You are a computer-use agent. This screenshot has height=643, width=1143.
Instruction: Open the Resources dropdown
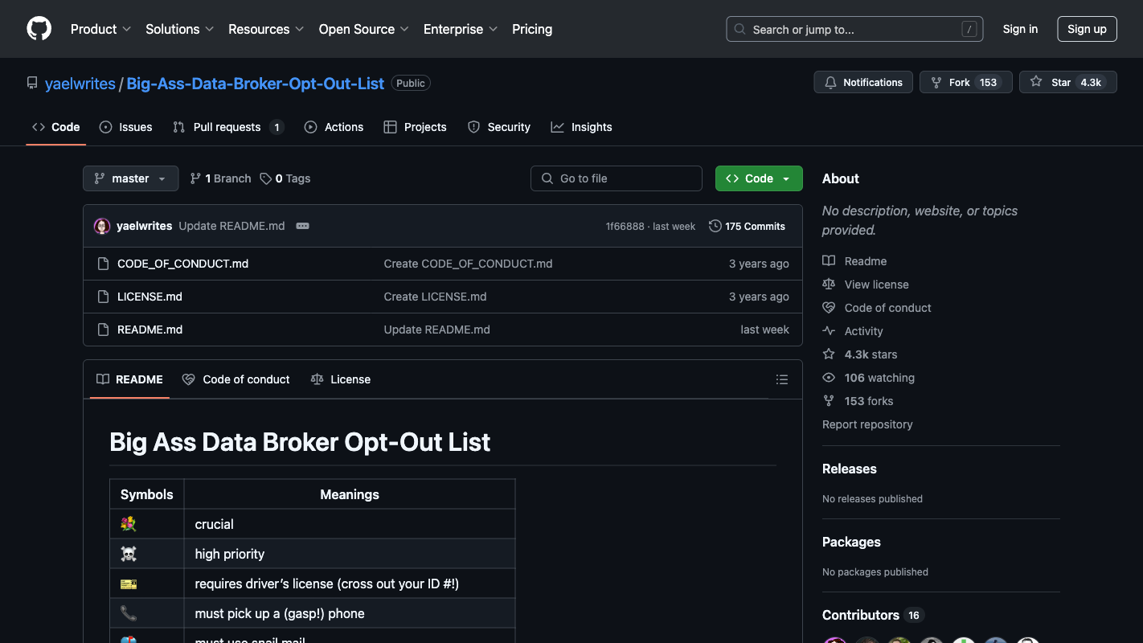pyautogui.click(x=266, y=29)
